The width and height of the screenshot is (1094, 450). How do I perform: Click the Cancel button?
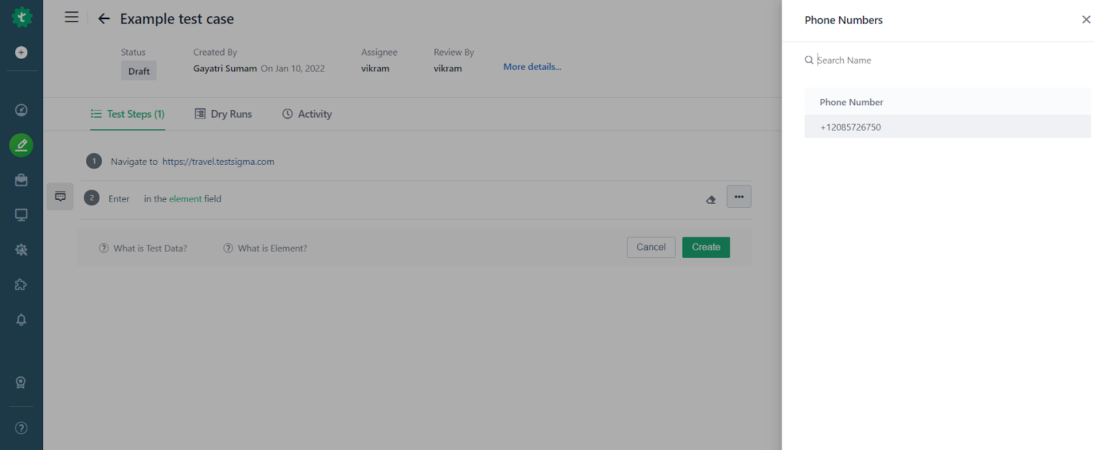coord(651,248)
